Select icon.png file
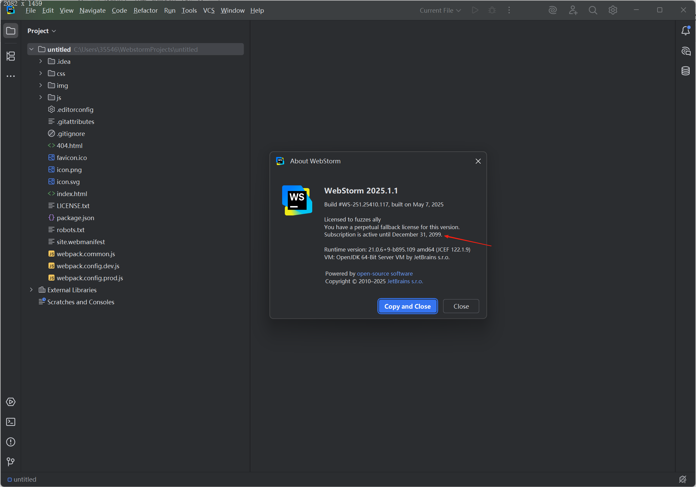696x487 pixels. [65, 170]
